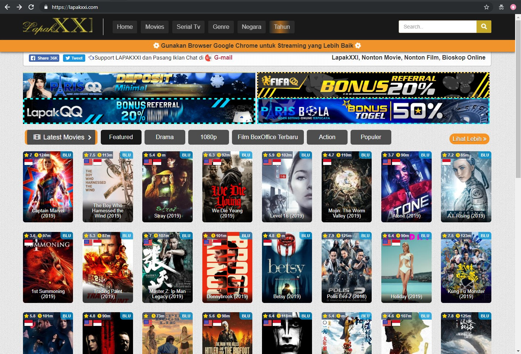Screen dimensions: 521x354
Task: Switch to the Drama tab
Action: click(x=165, y=137)
